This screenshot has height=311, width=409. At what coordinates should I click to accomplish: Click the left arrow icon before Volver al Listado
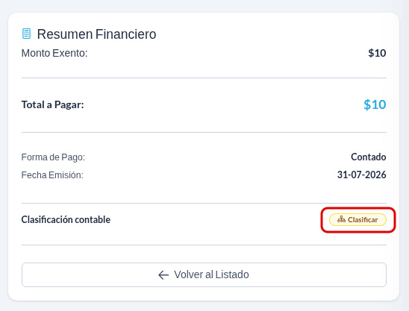[x=163, y=274]
